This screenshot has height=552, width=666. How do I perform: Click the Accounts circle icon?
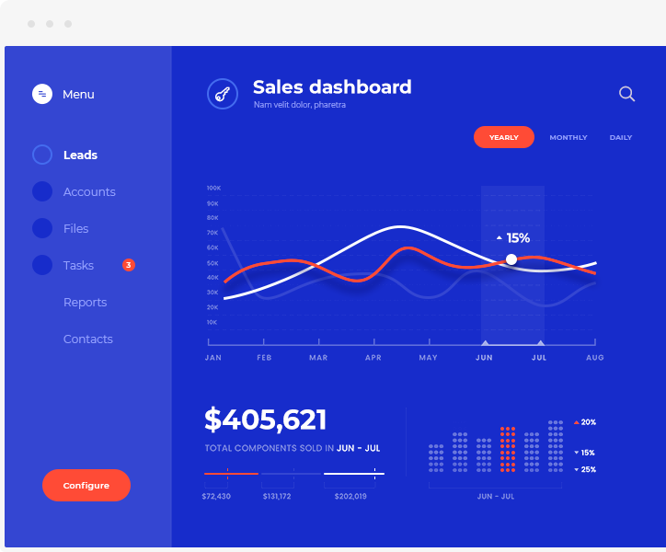42,191
